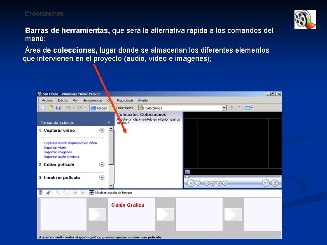Click the preview seek bar slider
This screenshot has height=245, width=327.
click(187, 177)
